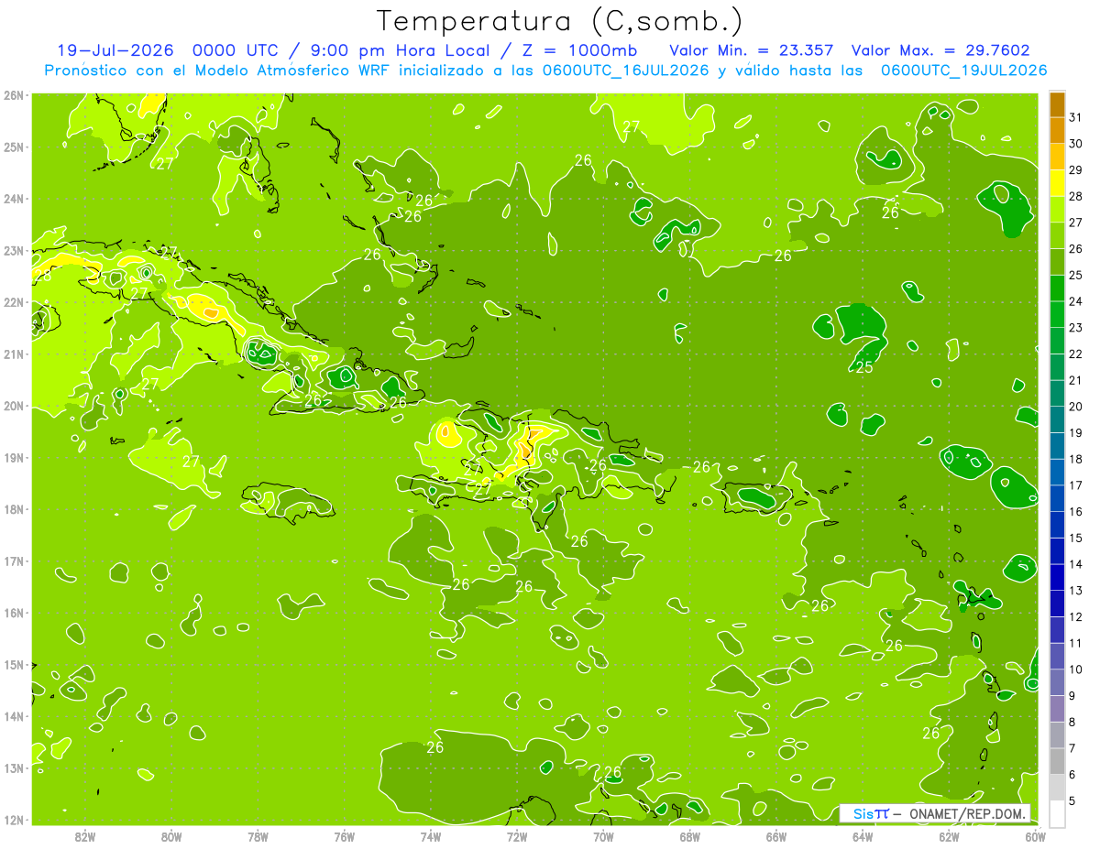Click the white swatch below 6 on color scale
This screenshot has width=1100, height=849.
pyautogui.click(x=1057, y=812)
